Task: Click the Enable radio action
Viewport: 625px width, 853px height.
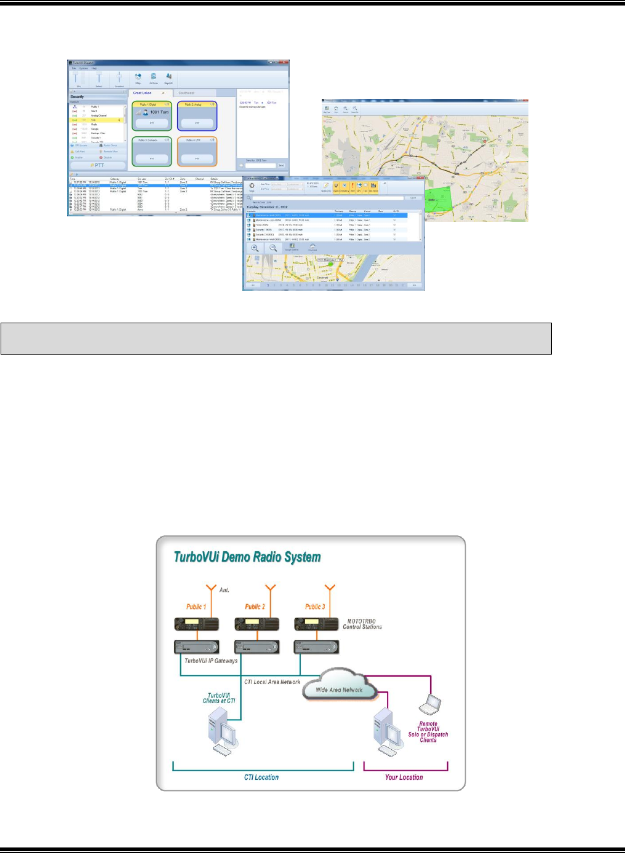Action: click(x=76, y=157)
